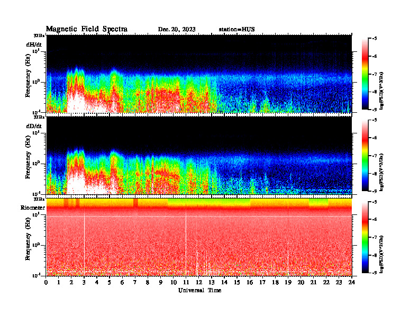
Task: Click the "-8" value on dD/dt color scale
Action: coord(375,174)
